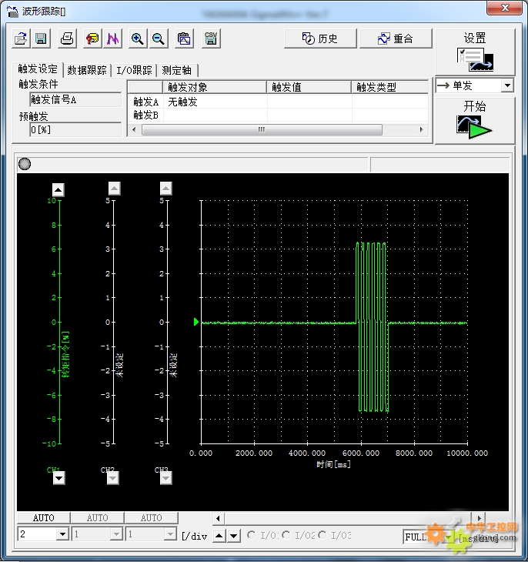This screenshot has height=562, width=528.
Task: Select the I/O3 radio button
Action: click(322, 535)
